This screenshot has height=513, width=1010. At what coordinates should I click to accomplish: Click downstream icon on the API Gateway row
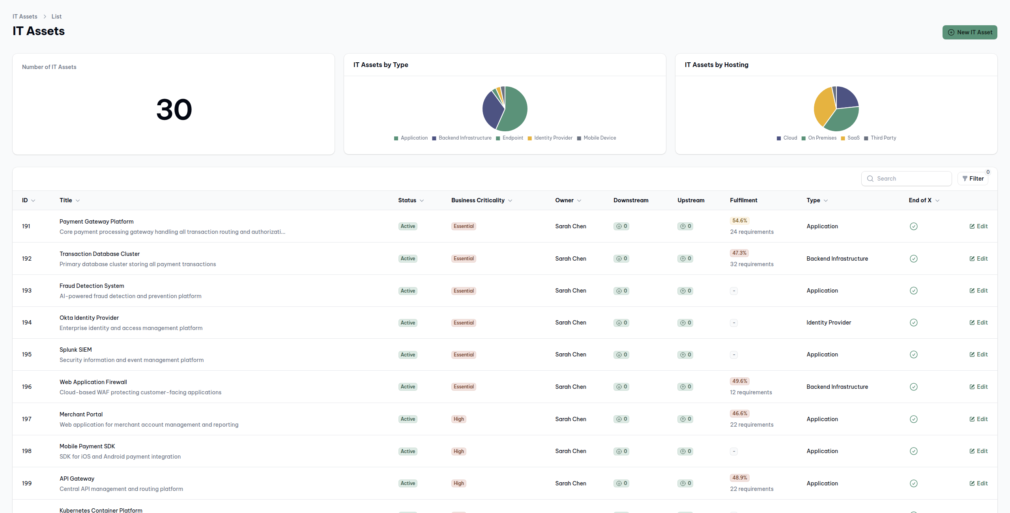tap(618, 483)
